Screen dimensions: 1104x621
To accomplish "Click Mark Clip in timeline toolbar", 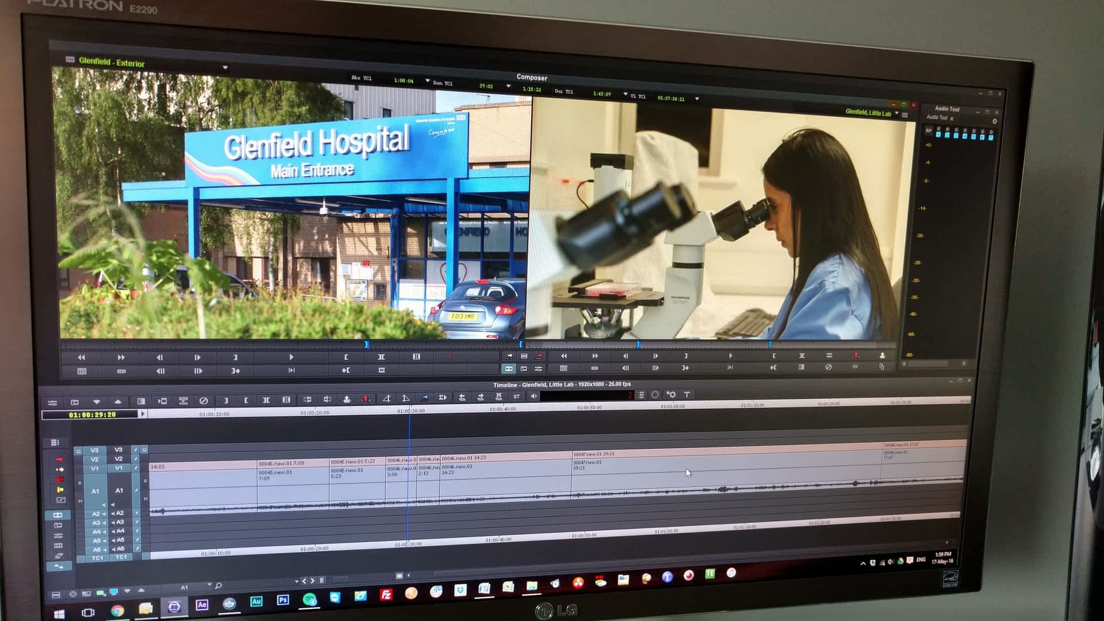I will pyautogui.click(x=266, y=400).
